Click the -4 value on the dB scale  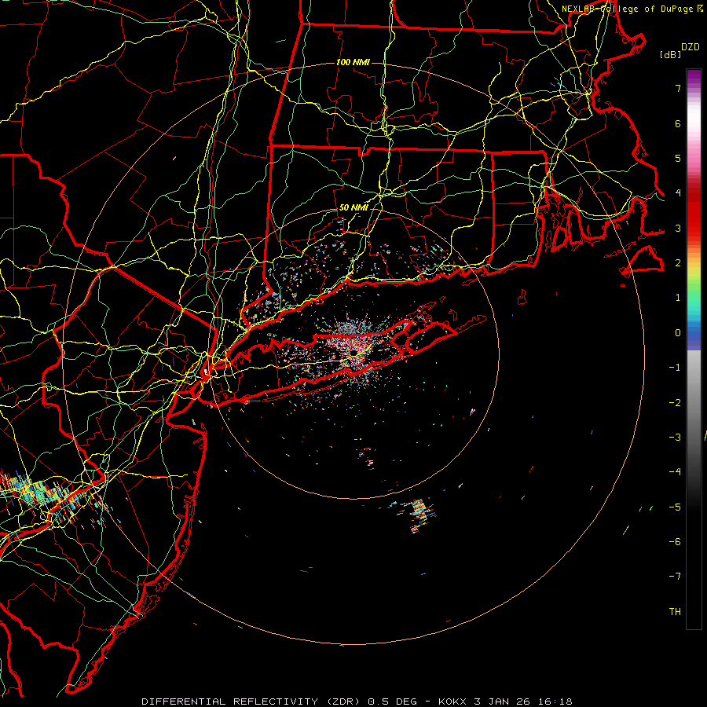tap(675, 472)
